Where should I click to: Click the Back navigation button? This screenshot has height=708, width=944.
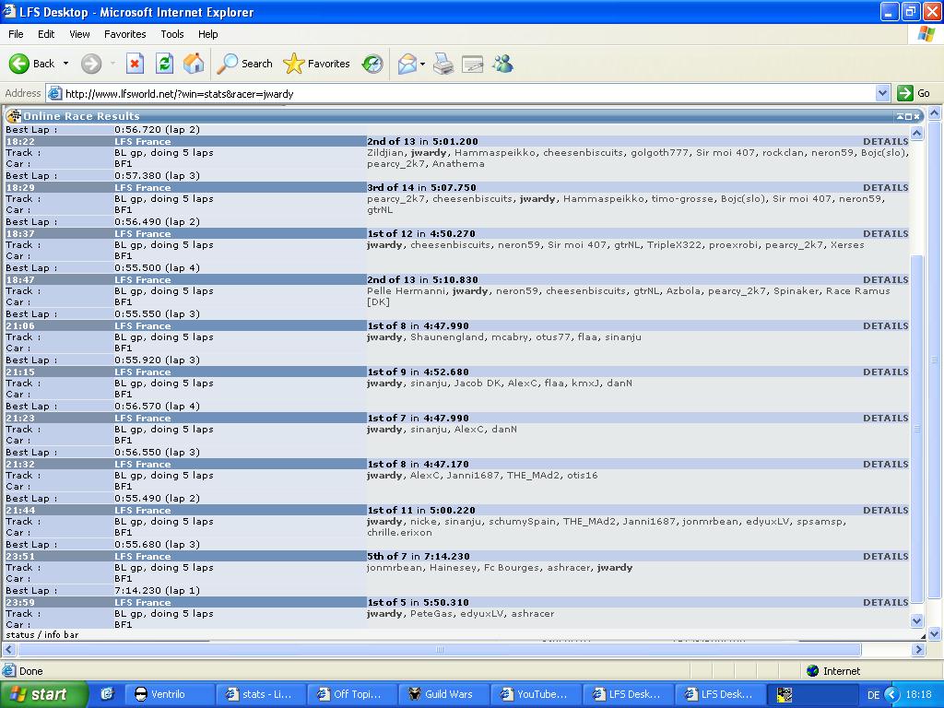[31, 64]
